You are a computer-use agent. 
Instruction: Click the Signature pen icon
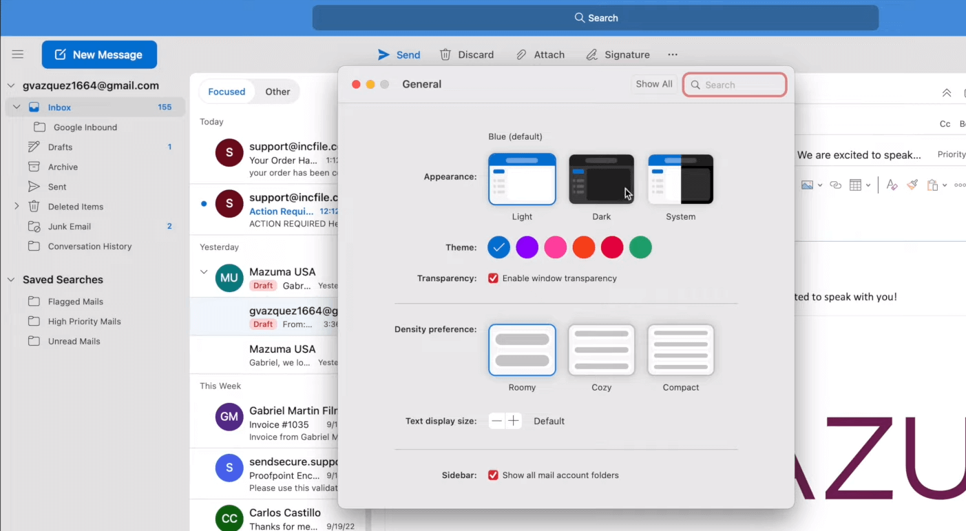(x=591, y=54)
